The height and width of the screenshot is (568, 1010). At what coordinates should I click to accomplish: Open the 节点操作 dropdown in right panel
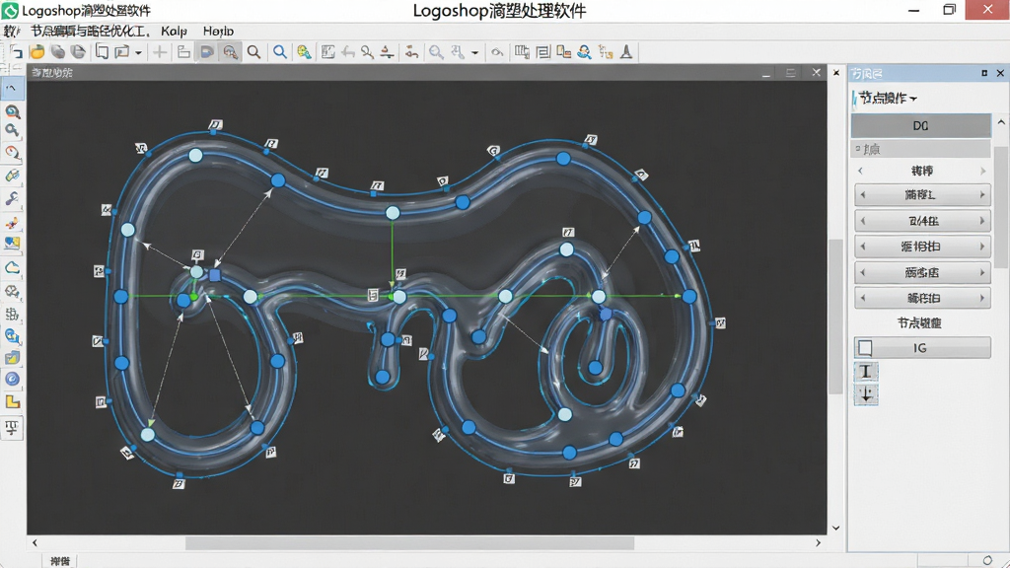tap(888, 99)
